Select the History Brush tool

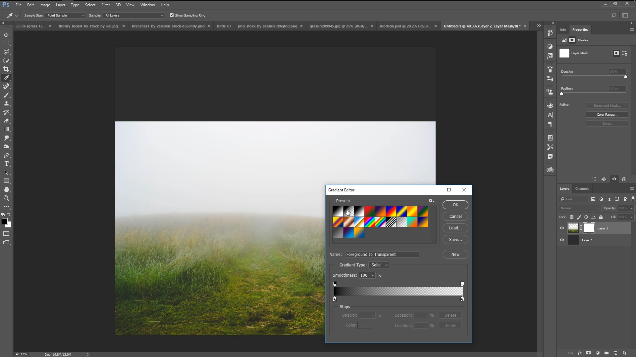pos(6,112)
